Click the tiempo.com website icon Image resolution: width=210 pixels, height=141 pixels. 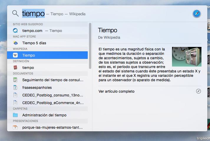(x=16, y=30)
